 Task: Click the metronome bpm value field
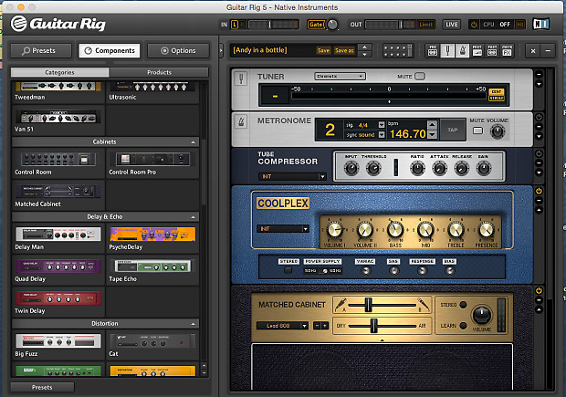pos(407,133)
